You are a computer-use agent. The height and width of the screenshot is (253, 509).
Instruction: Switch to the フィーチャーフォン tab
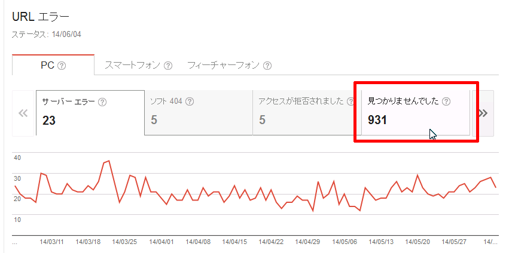pos(229,66)
